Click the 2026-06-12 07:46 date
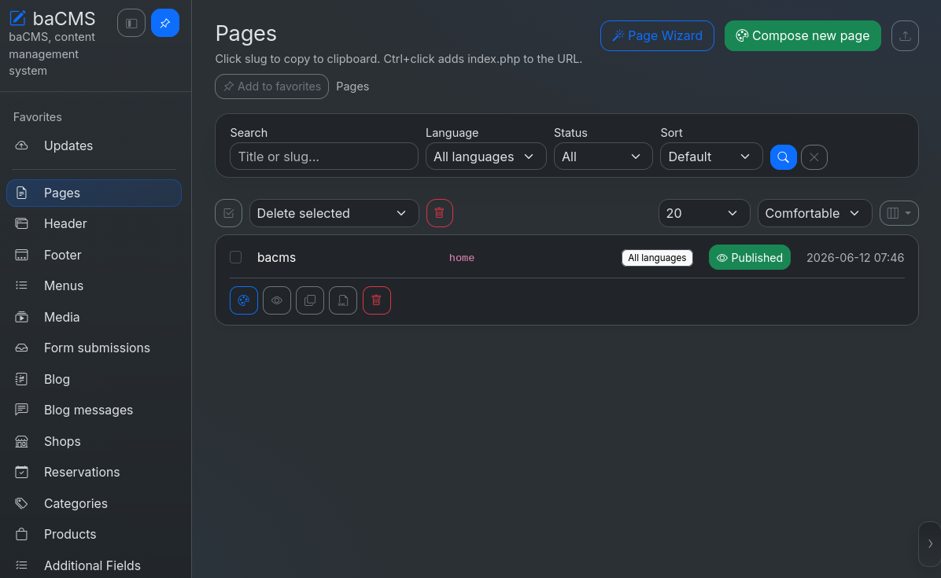 coord(855,258)
